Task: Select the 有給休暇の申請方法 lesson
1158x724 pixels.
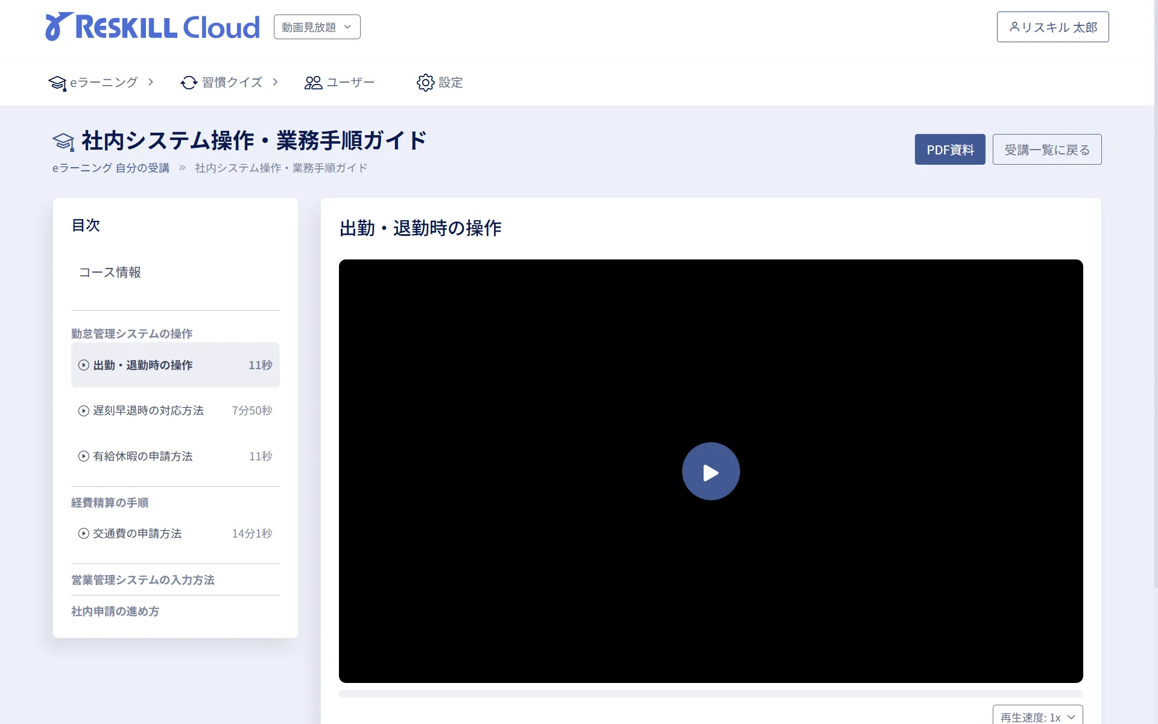Action: point(176,457)
